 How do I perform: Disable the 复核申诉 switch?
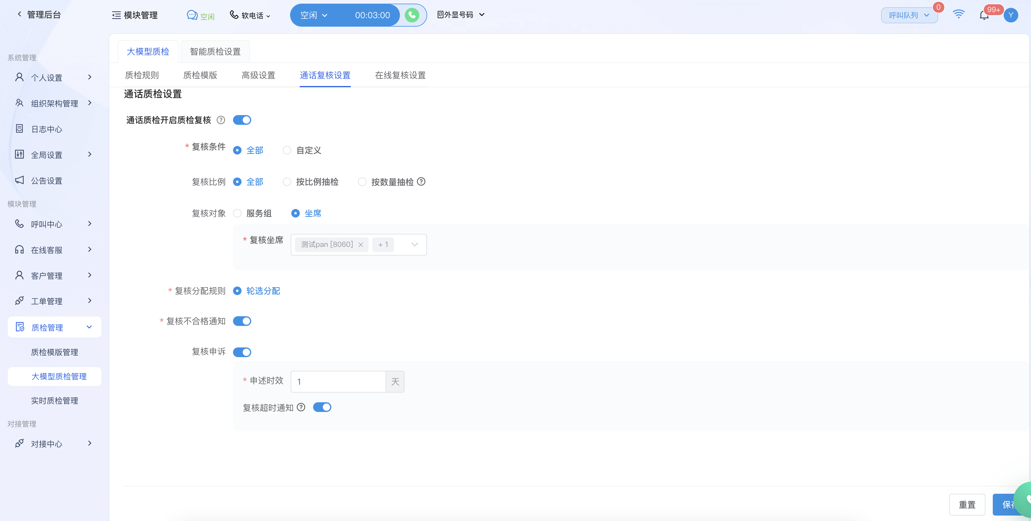242,352
